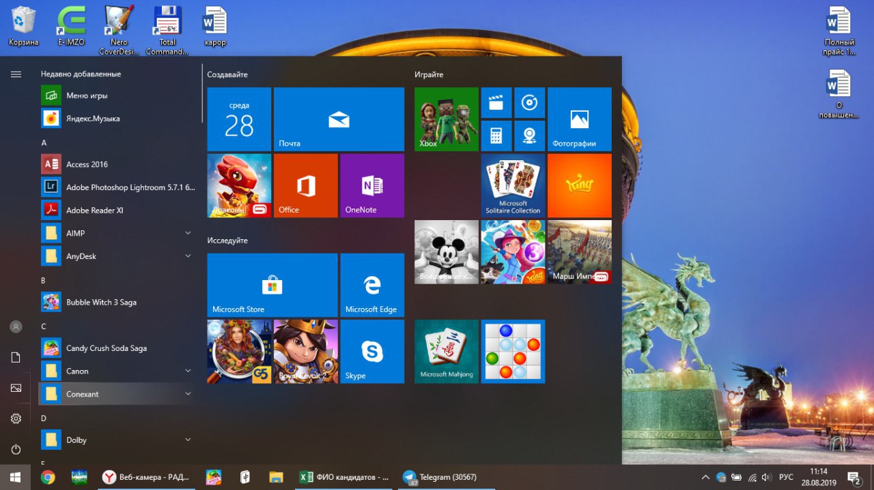
Task: Open the Почта mail tile
Action: click(x=339, y=119)
